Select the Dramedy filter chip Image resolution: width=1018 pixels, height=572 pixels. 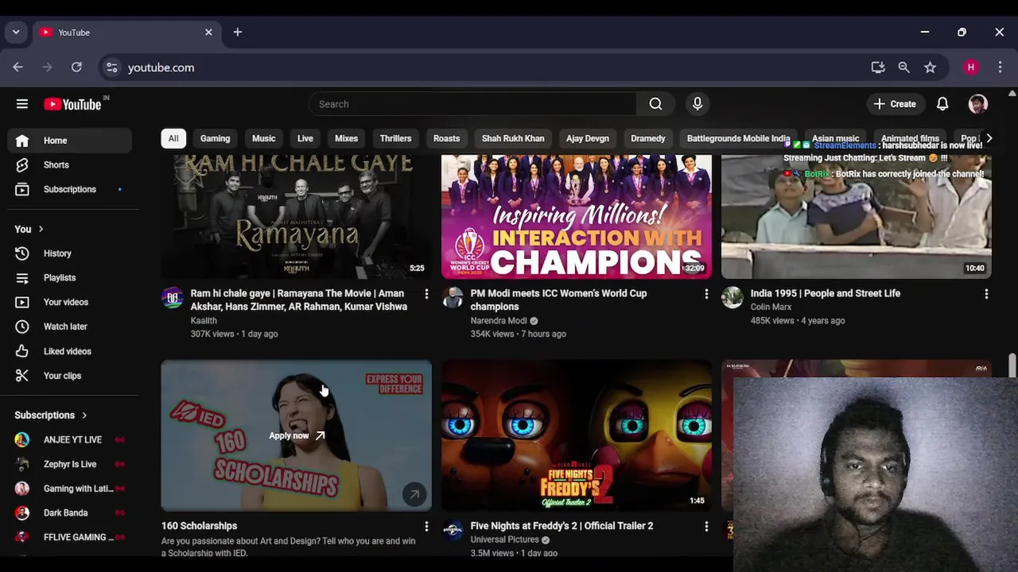click(648, 138)
